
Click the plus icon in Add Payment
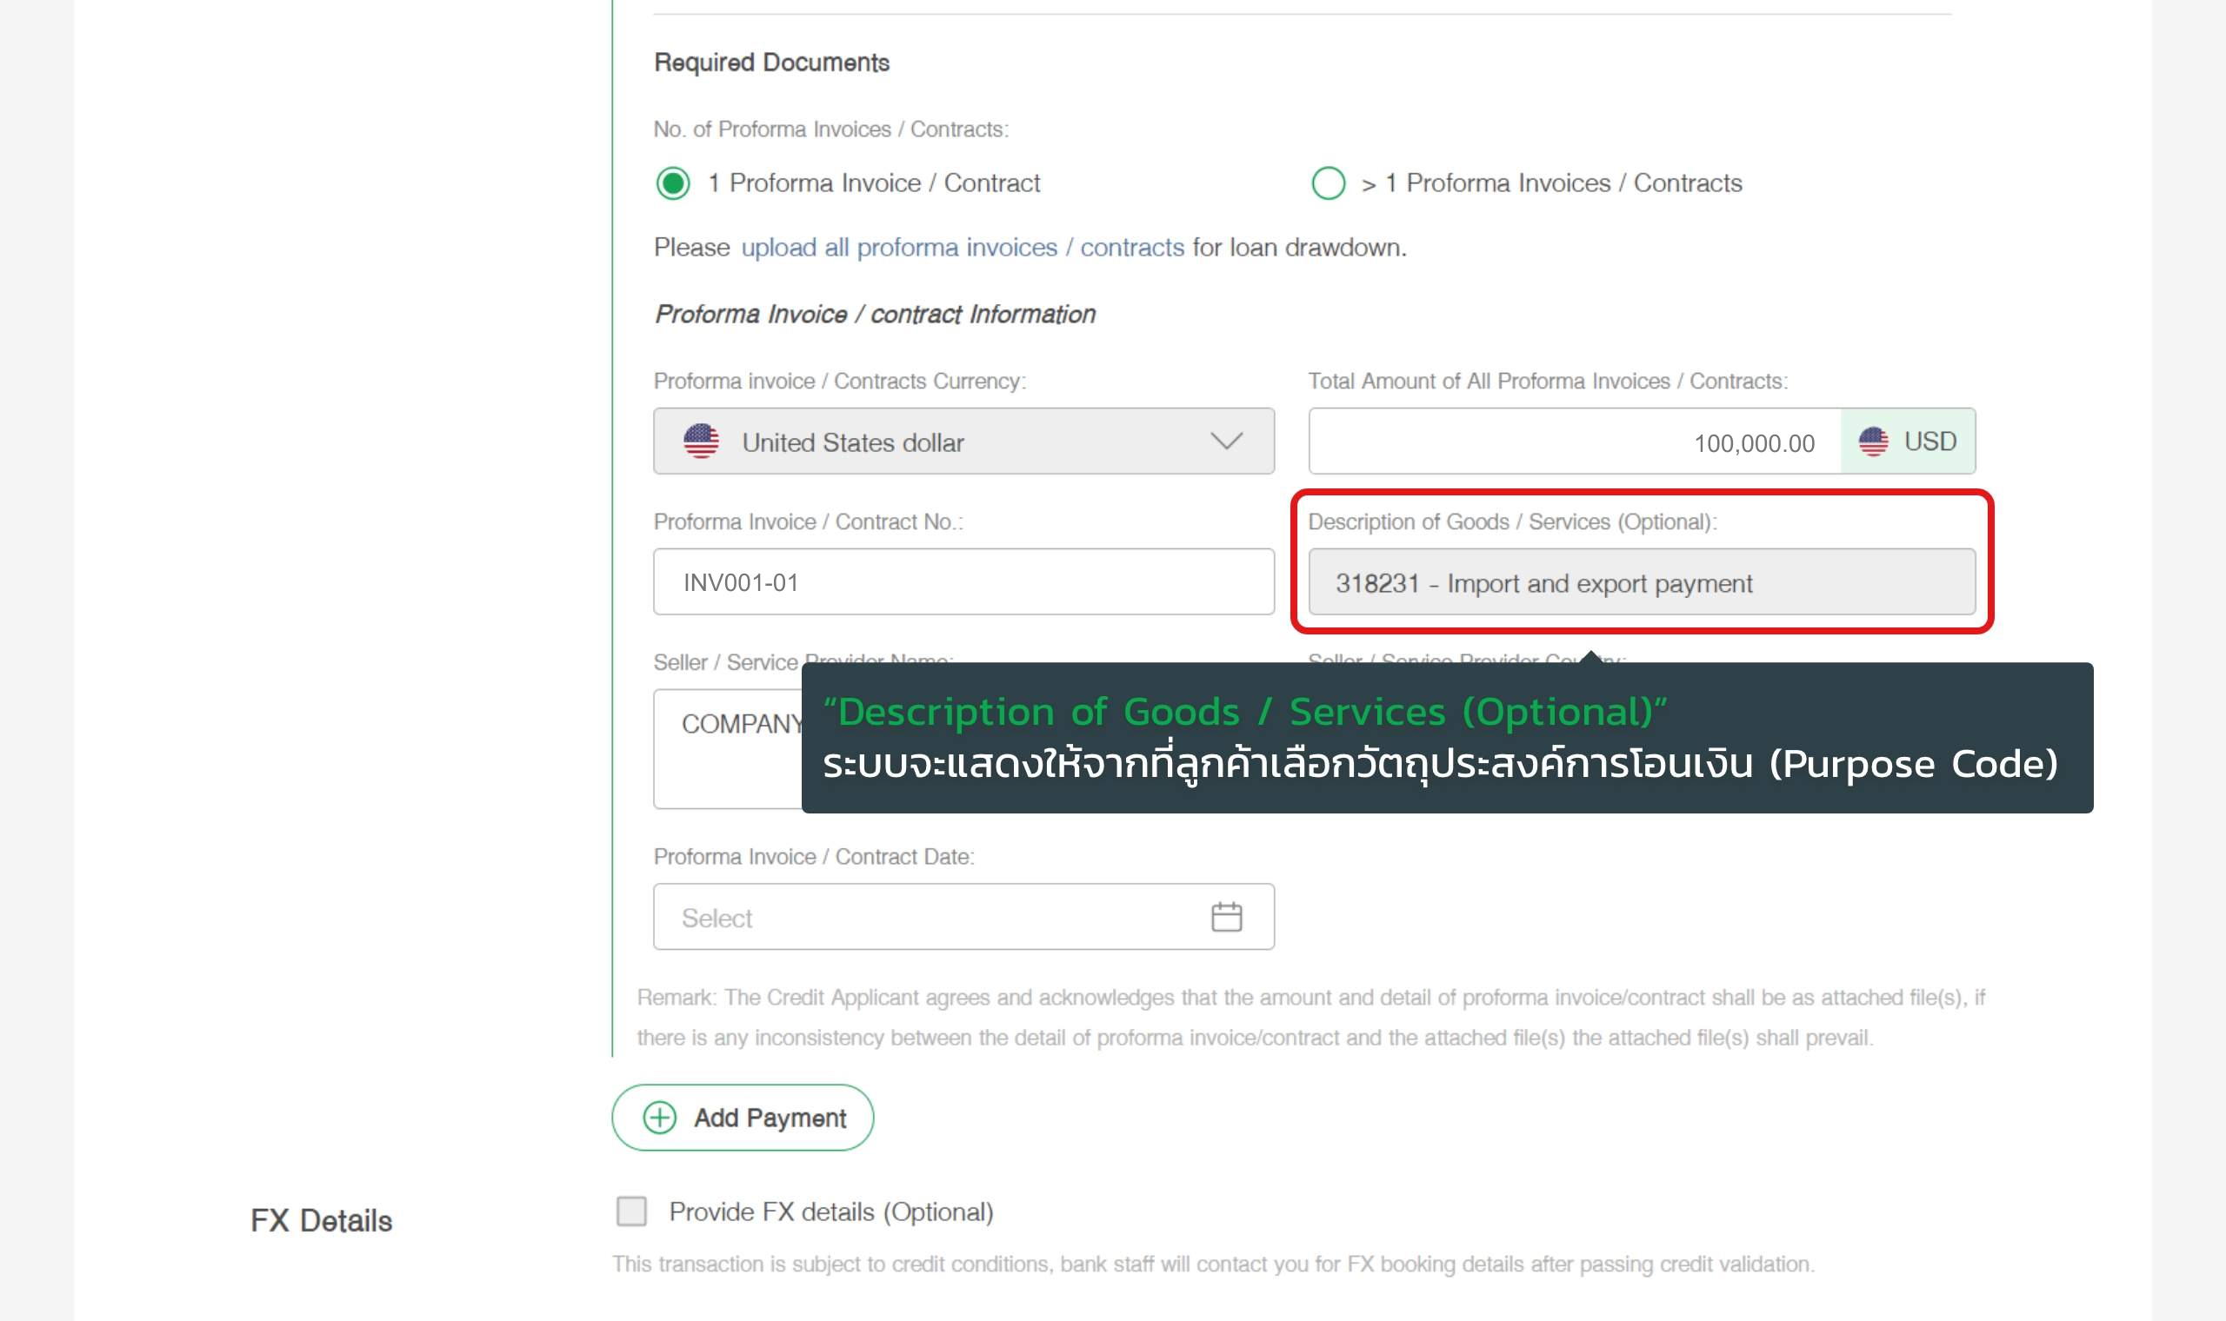pos(660,1117)
